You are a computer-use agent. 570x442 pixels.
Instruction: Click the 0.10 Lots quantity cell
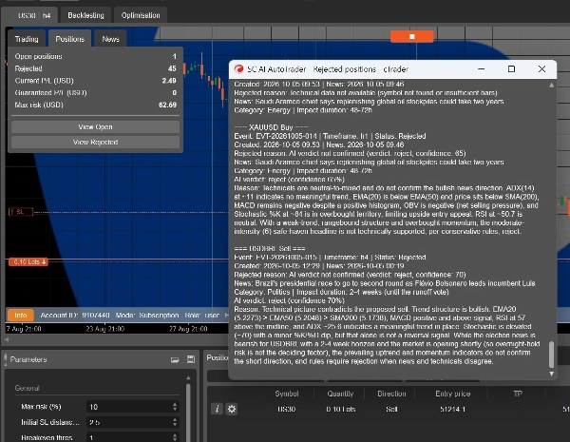pos(341,410)
